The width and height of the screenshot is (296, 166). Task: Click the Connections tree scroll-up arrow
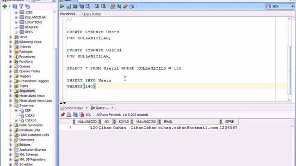click(55, 12)
